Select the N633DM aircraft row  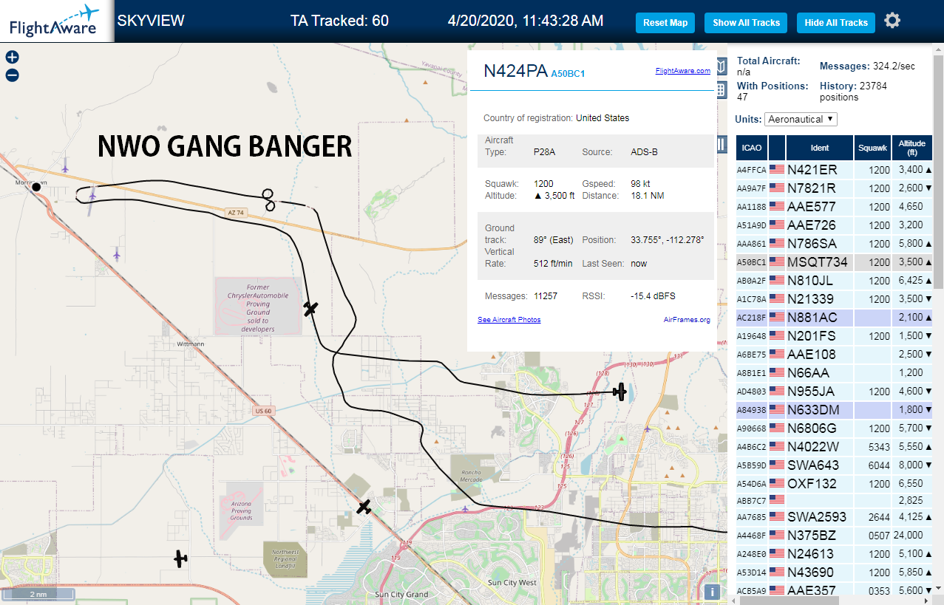(834, 409)
